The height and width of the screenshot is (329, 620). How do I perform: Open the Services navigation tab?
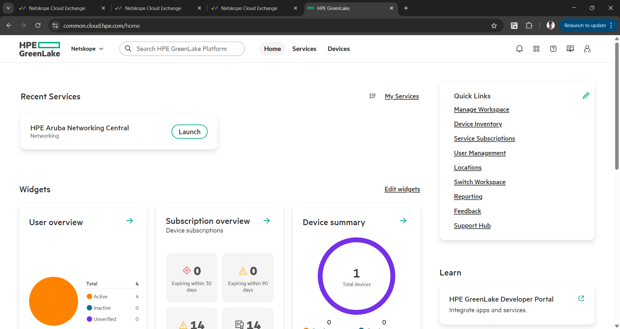tap(304, 49)
